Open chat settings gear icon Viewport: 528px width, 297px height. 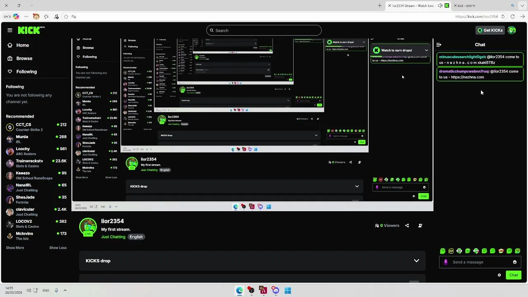click(499, 275)
